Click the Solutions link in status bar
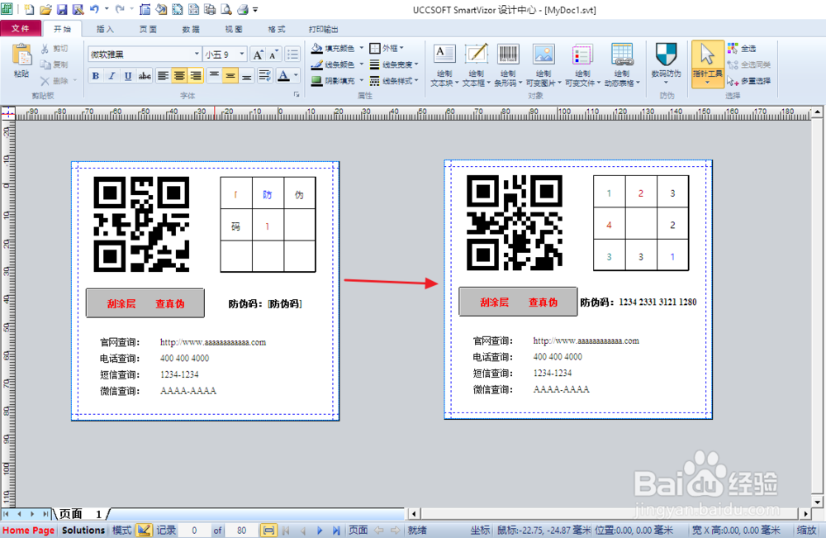This screenshot has height=538, width=826. coord(83,530)
